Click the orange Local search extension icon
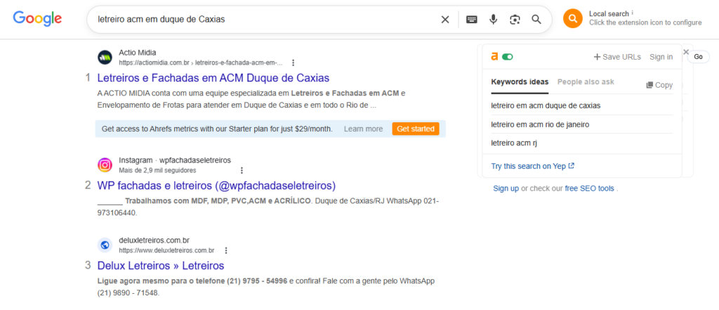 pyautogui.click(x=573, y=18)
